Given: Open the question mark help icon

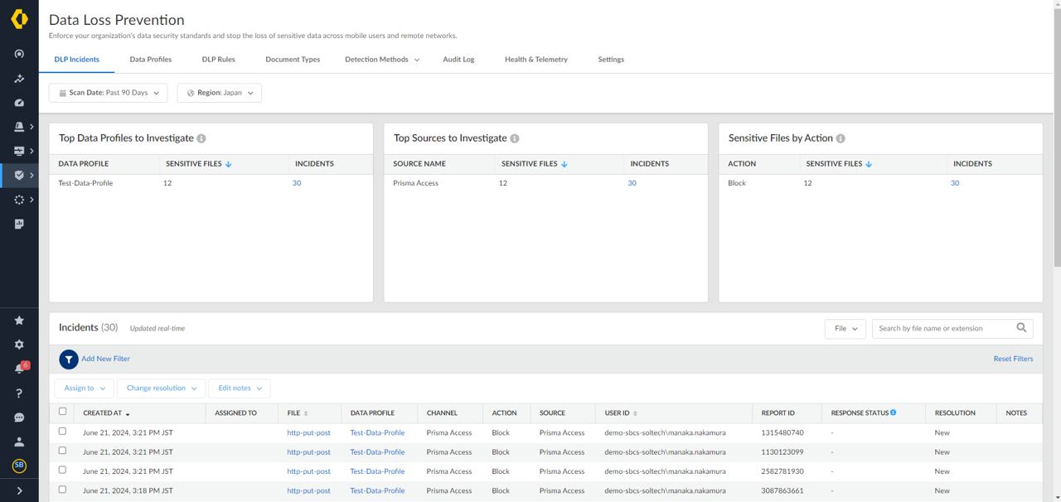Looking at the screenshot, I should tap(19, 393).
